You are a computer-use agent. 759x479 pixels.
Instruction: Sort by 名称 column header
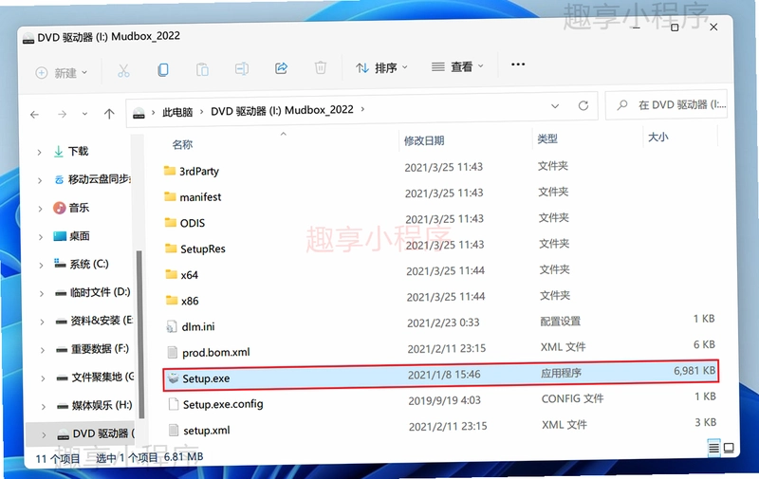(182, 144)
